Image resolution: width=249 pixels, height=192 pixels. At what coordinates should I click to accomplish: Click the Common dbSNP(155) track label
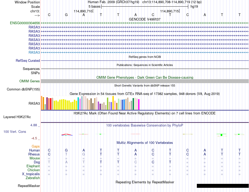(x=23, y=89)
